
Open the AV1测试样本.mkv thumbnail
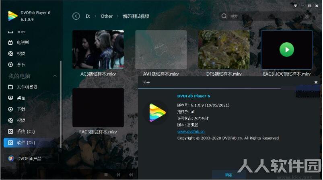(161, 49)
